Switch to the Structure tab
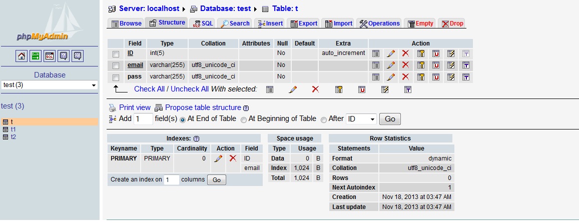Image resolution: width=579 pixels, height=223 pixels. point(167,22)
